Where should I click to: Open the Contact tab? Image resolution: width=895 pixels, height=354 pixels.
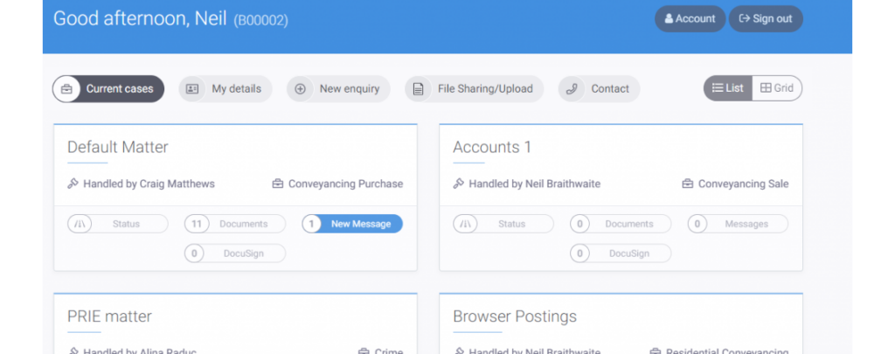pos(599,89)
